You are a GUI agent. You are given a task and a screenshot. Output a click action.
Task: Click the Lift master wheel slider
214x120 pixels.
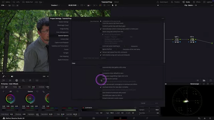pos(10,110)
